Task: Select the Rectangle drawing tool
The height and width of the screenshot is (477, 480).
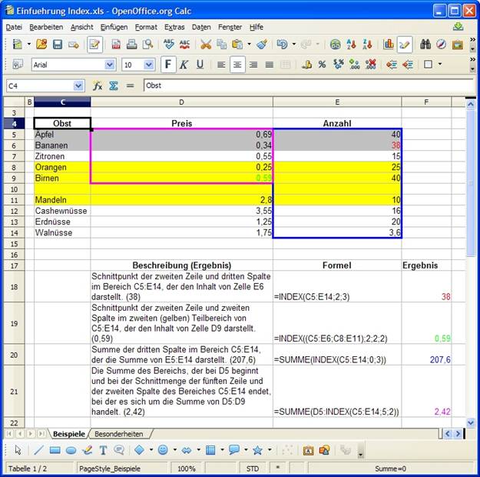Action: pos(55,450)
